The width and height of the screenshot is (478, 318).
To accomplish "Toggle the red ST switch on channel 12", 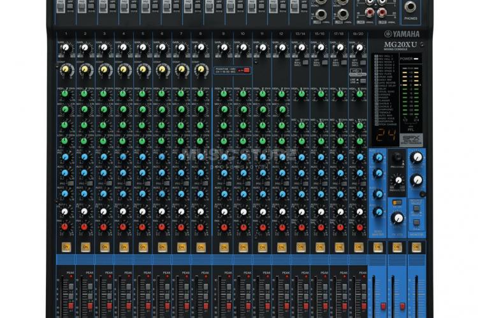I will [286, 306].
